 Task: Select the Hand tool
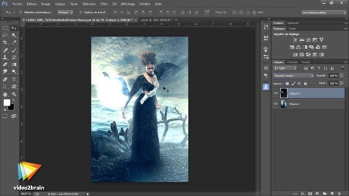pos(5,94)
